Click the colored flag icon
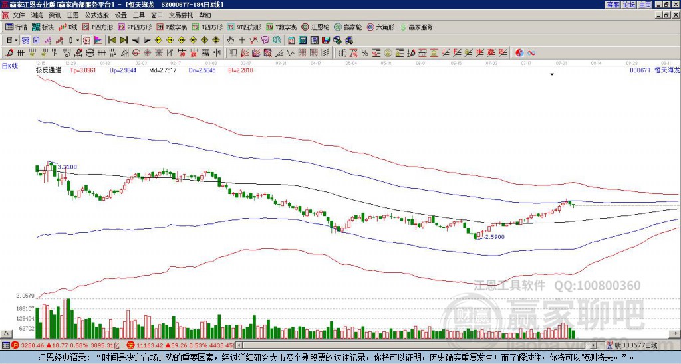 pyautogui.click(x=98, y=40)
